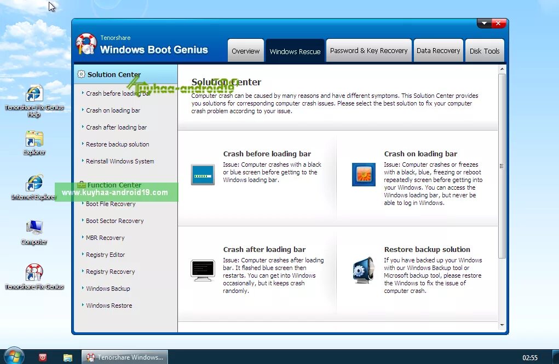Click the vertical scrollbar thumb

[502, 166]
